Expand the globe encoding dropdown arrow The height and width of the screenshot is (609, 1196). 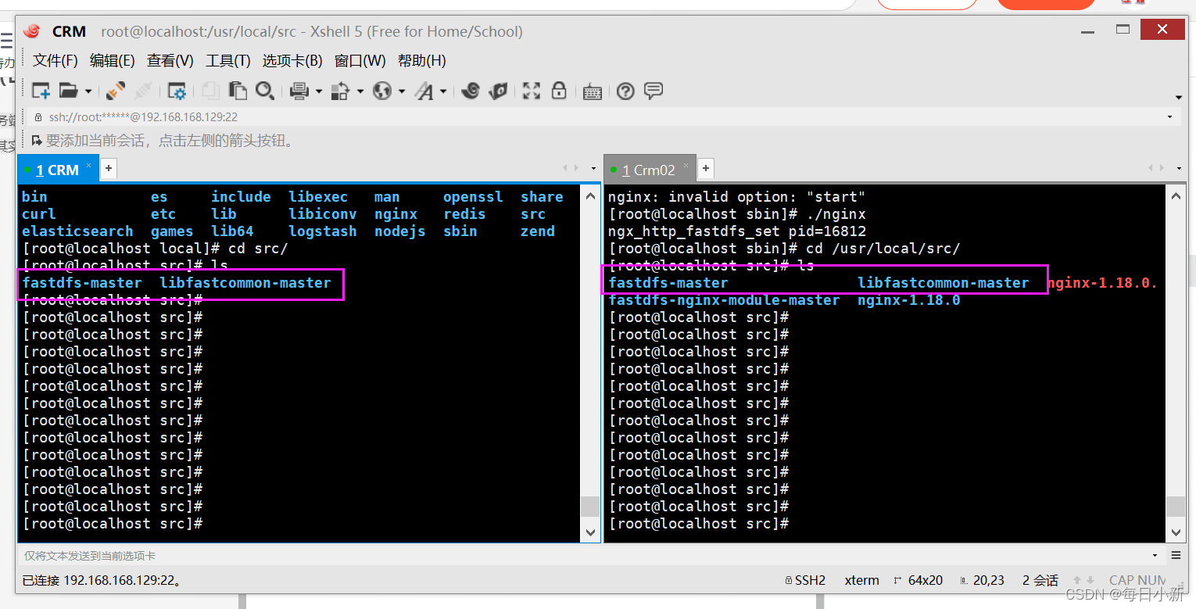pyautogui.click(x=402, y=91)
